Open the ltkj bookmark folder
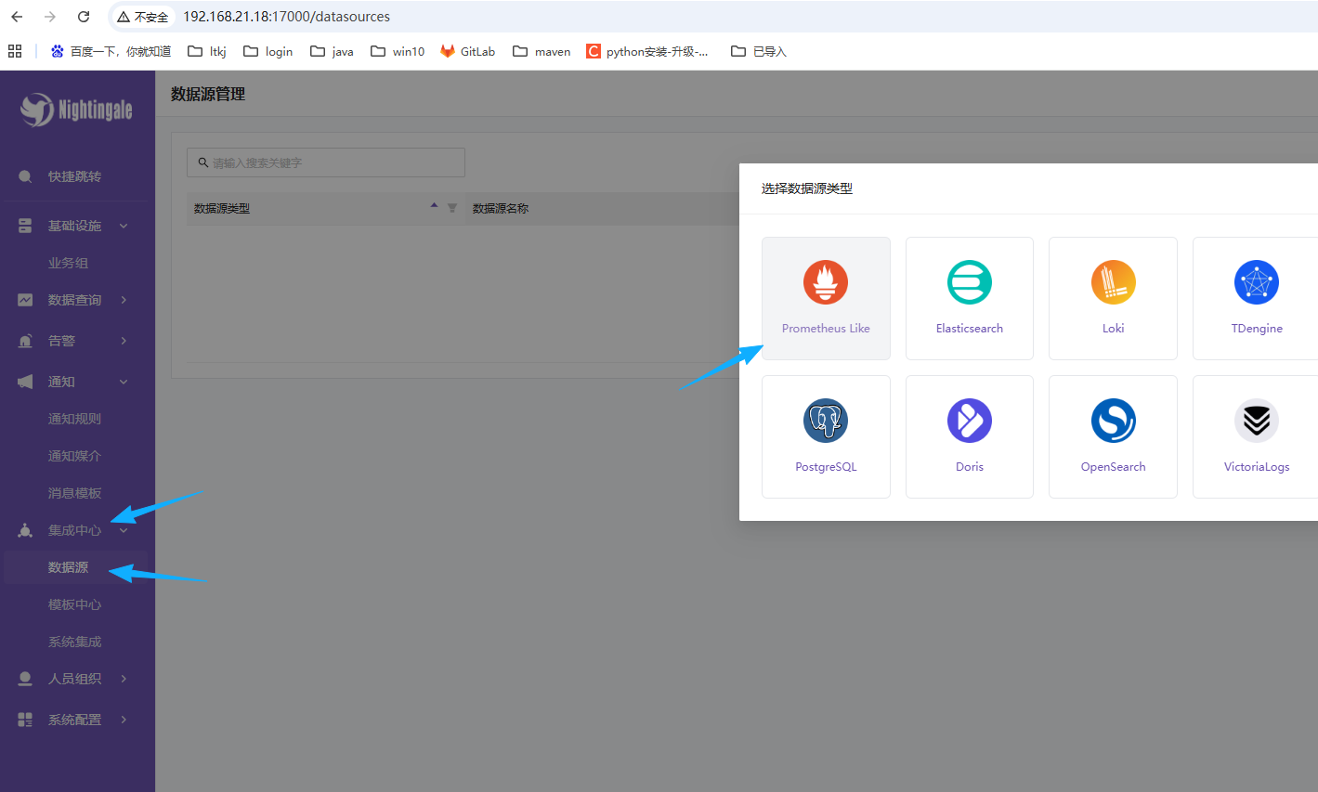Viewport: 1318px width, 792px height. point(207,51)
